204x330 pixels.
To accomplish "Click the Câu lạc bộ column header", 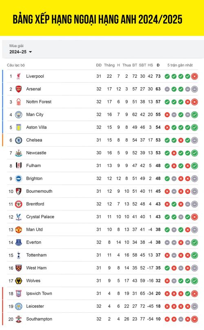I will click(x=16, y=65).
